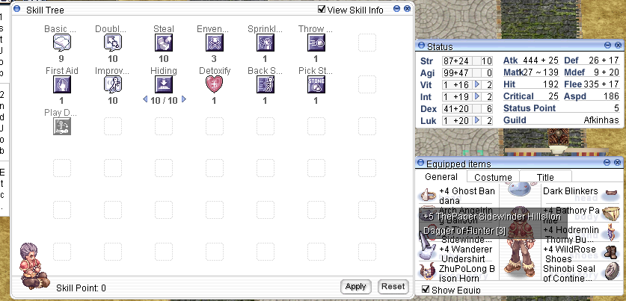Click the Status Point value 5
The width and height of the screenshot is (626, 301).
[x=616, y=108]
